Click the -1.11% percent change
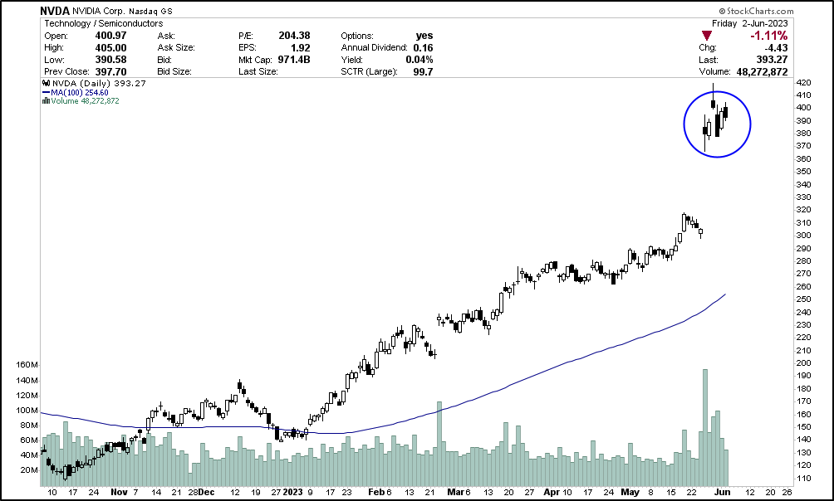 769,36
